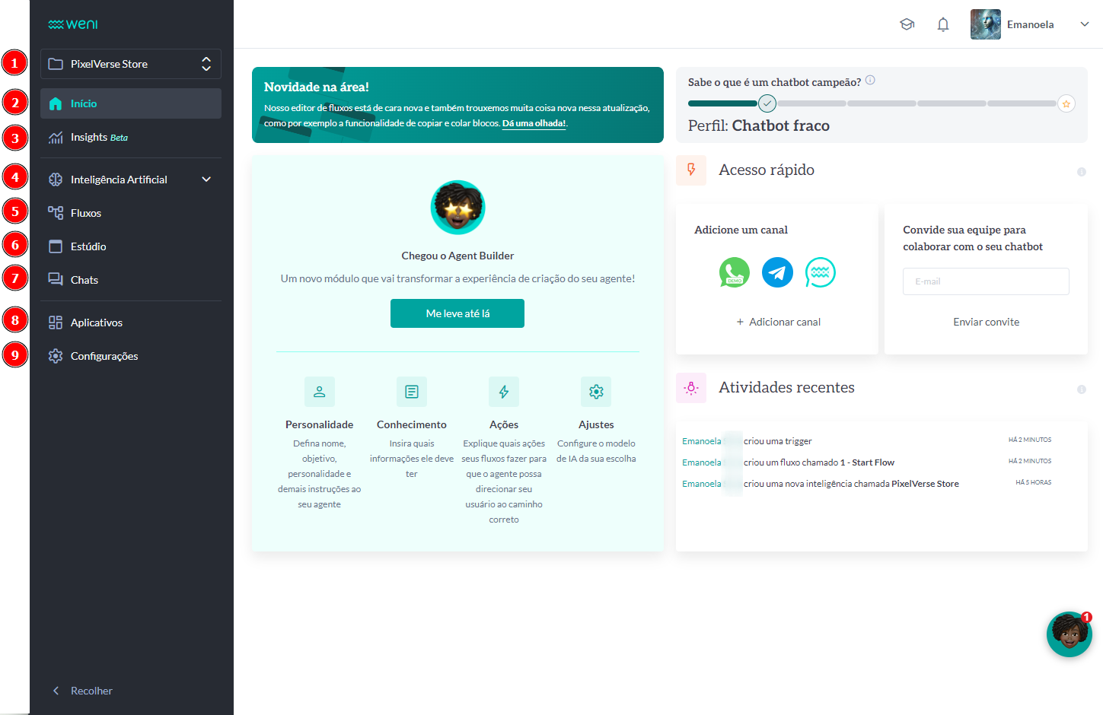Click the Ações agent configuration icon
The image size is (1103, 715).
click(x=504, y=391)
